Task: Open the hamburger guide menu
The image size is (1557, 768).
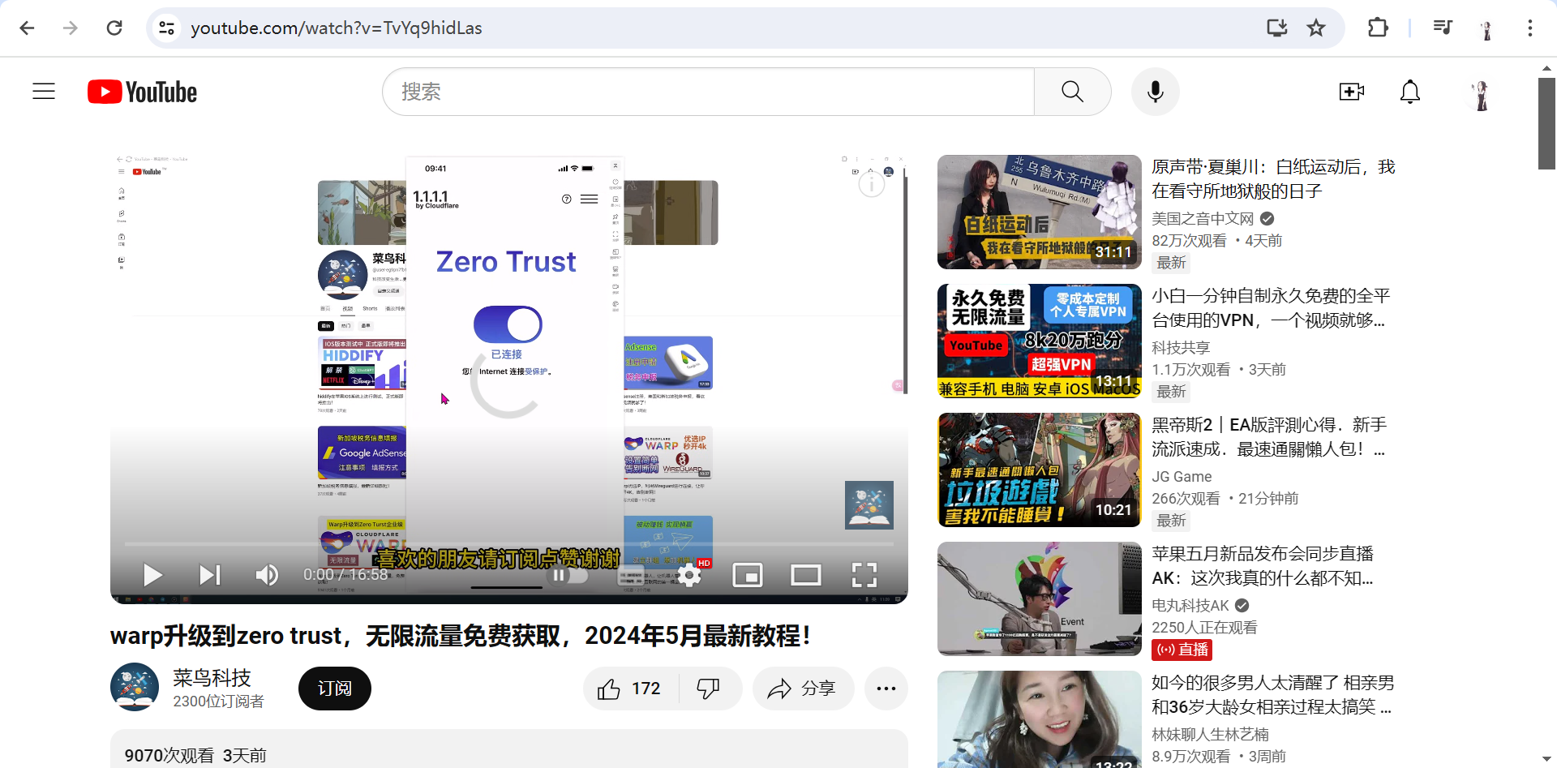Action: pyautogui.click(x=43, y=92)
